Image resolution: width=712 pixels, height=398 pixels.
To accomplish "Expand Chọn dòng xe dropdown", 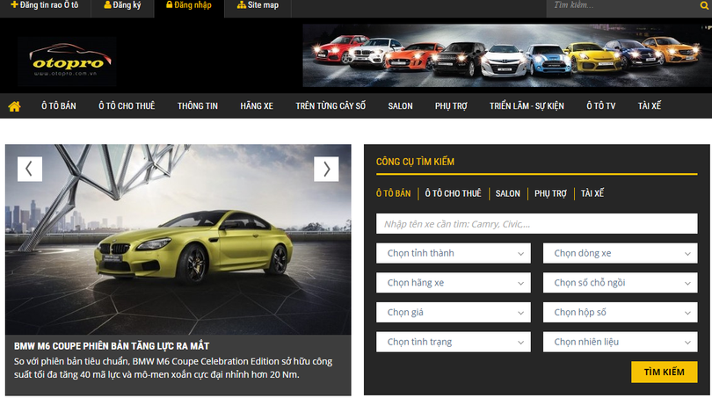I will pyautogui.click(x=622, y=254).
